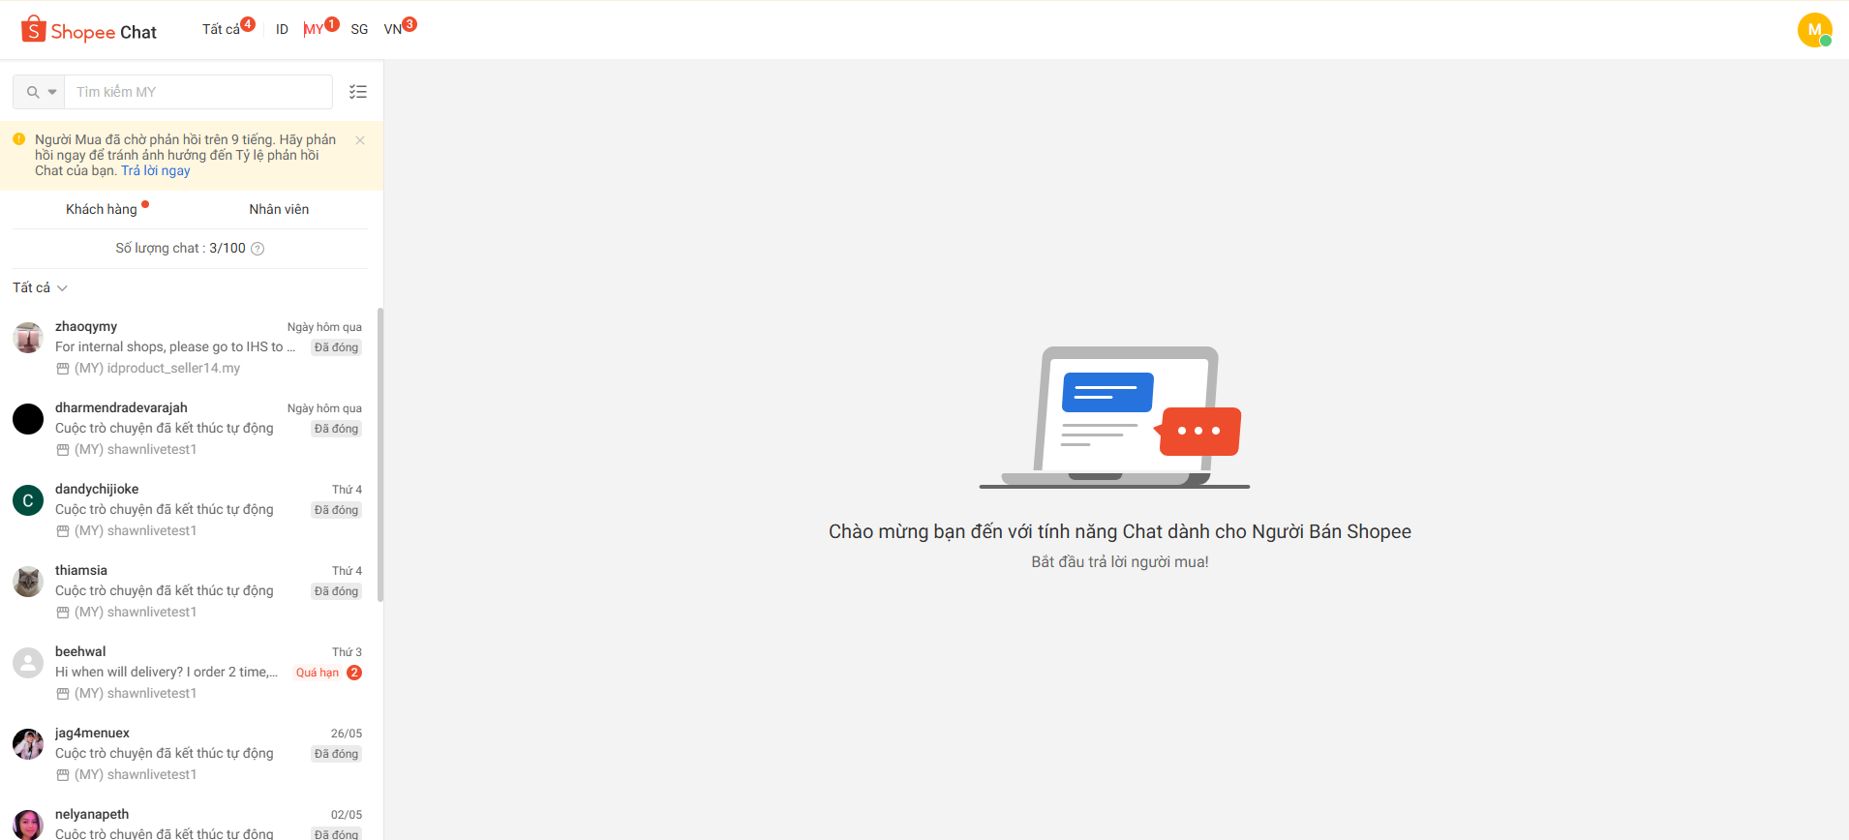This screenshot has width=1849, height=840.
Task: Follow the Trả lời ngay link
Action: 156,170
